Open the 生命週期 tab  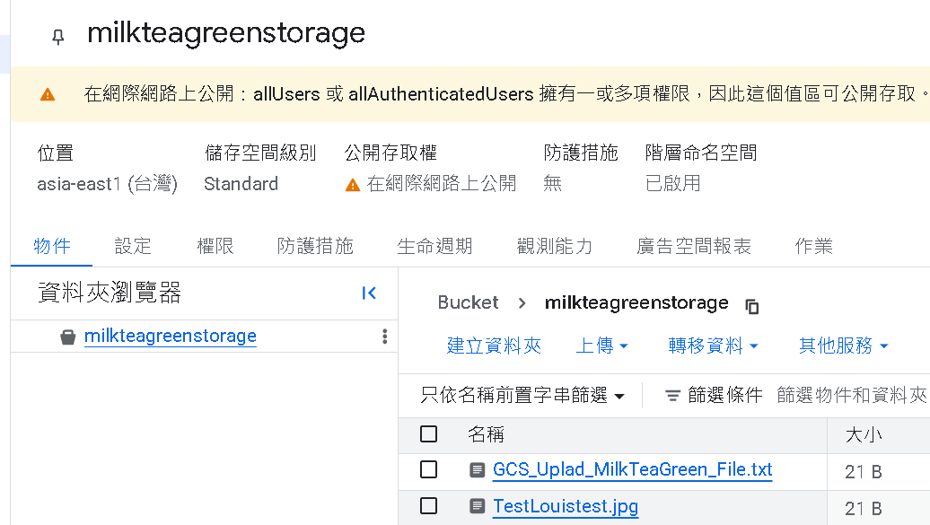coord(434,246)
